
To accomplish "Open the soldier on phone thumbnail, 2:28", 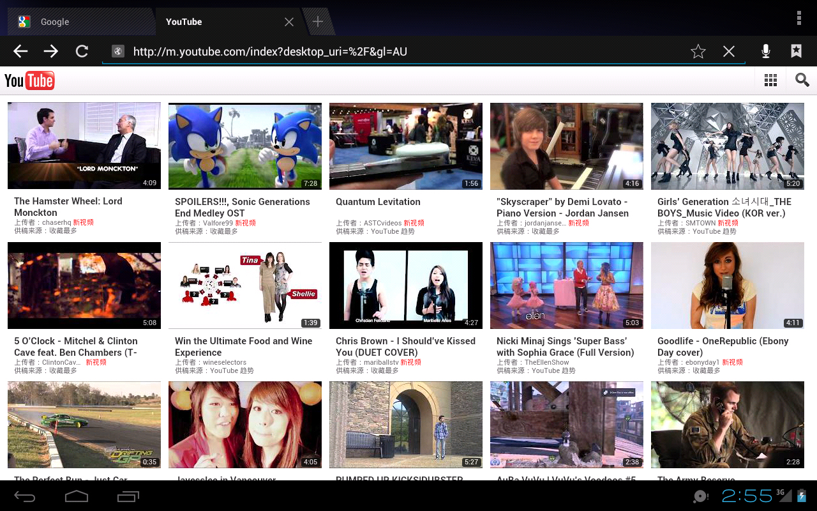I will pyautogui.click(x=728, y=425).
